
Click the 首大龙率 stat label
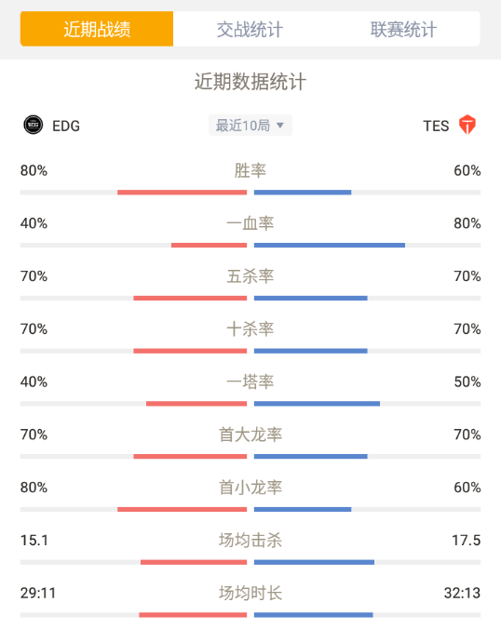250,435
